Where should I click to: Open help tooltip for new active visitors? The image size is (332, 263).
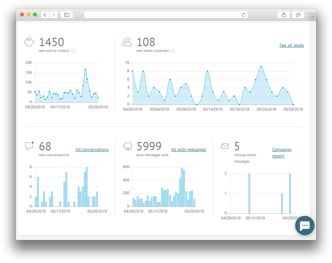[73, 51]
